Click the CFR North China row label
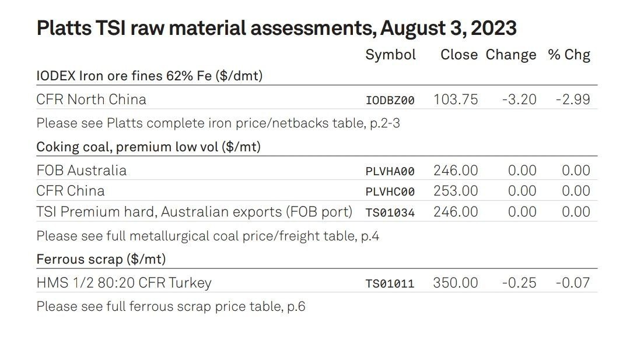630x337 pixels. tap(91, 100)
